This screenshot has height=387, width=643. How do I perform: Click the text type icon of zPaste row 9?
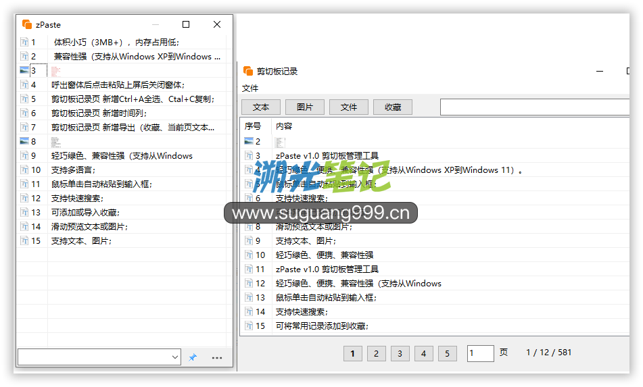24,155
